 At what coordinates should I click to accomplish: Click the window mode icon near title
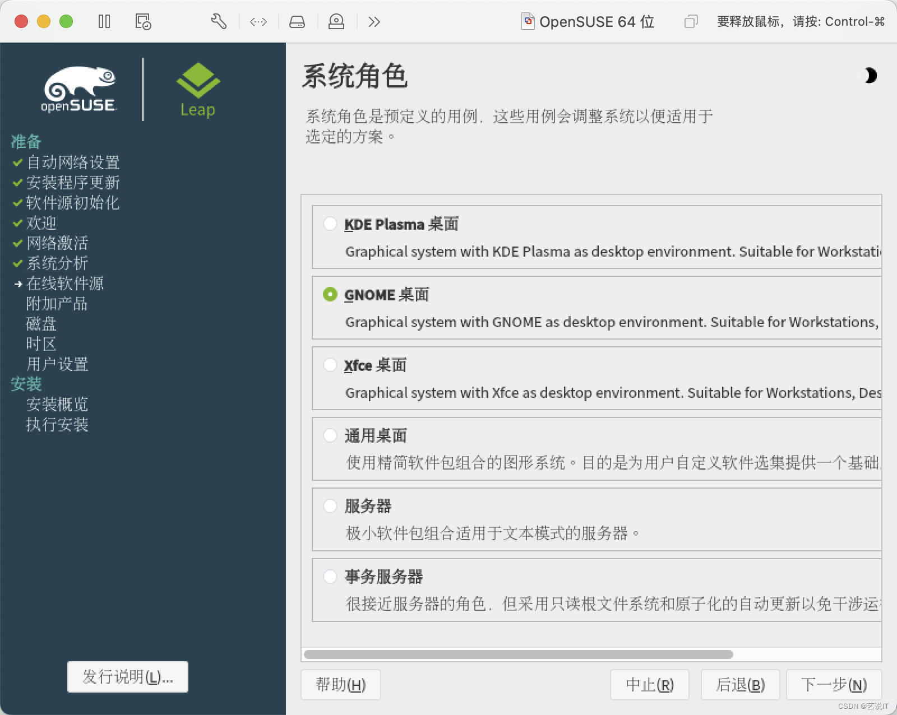(x=691, y=22)
